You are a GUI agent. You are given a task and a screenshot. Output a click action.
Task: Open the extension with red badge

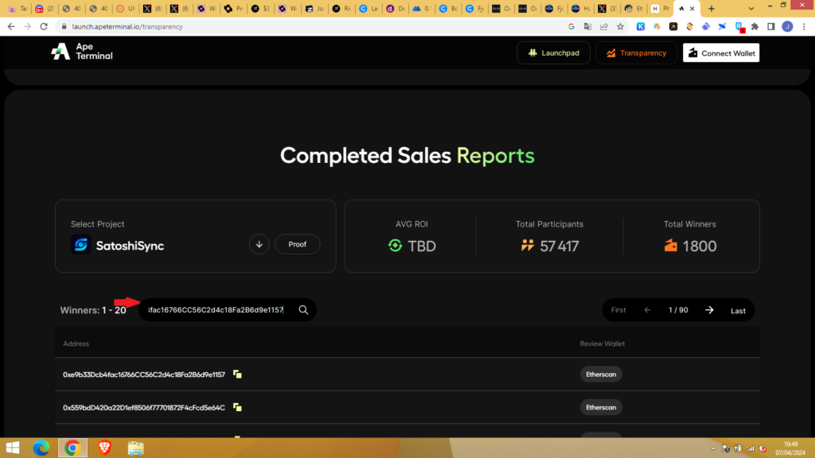739,27
